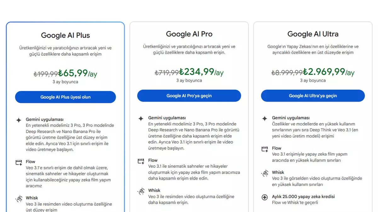Click the 3 ay boyunca text under Pro price
Image resolution: width=378 pixels, height=212 pixels.
(x=189, y=80)
